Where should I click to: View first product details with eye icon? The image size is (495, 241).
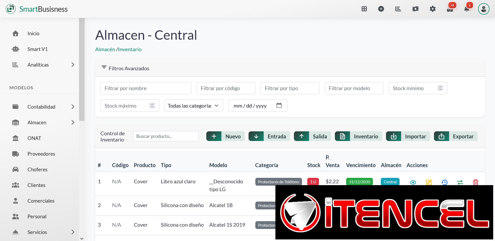tap(413, 182)
